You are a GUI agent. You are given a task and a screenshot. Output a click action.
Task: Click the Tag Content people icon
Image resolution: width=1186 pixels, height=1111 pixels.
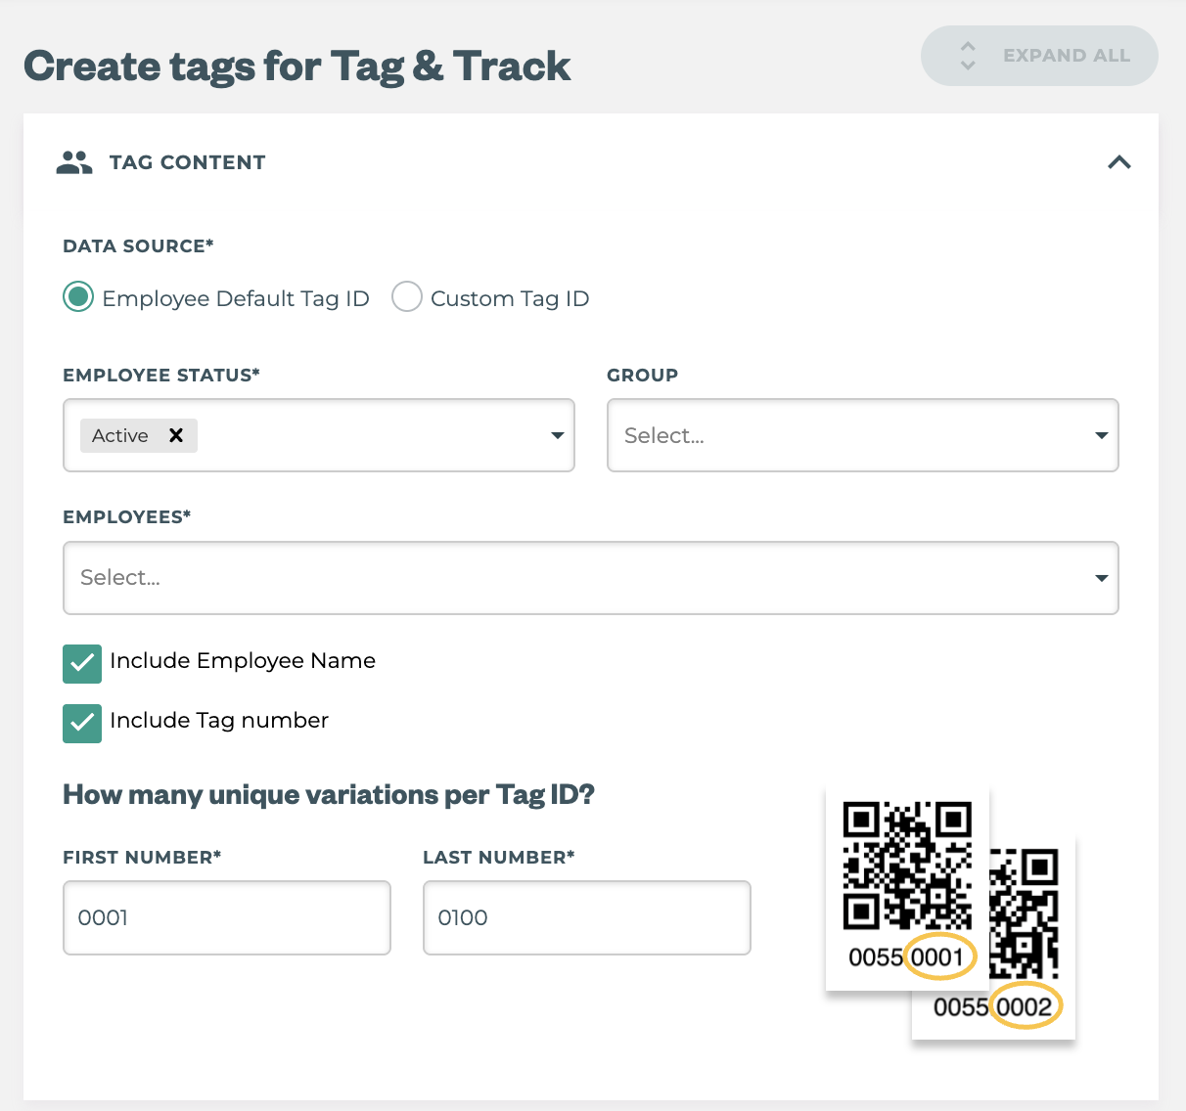74,162
